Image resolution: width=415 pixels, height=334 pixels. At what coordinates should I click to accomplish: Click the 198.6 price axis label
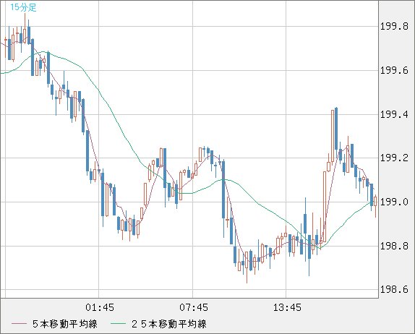click(x=394, y=289)
